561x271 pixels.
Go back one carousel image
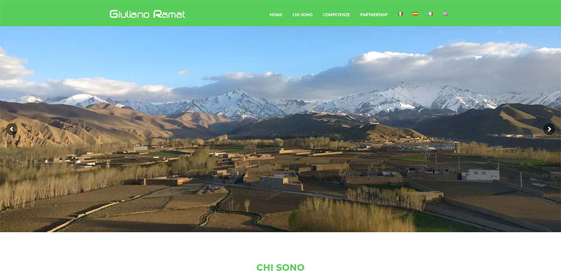tap(12, 129)
